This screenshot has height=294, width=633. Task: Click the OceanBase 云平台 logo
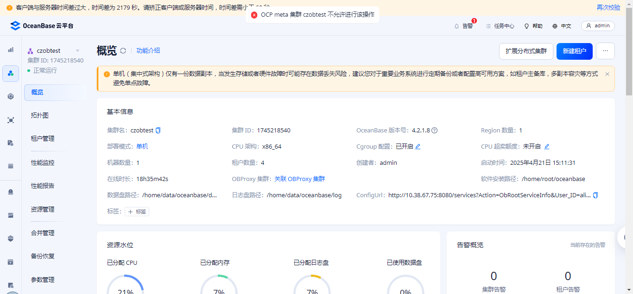pos(42,26)
